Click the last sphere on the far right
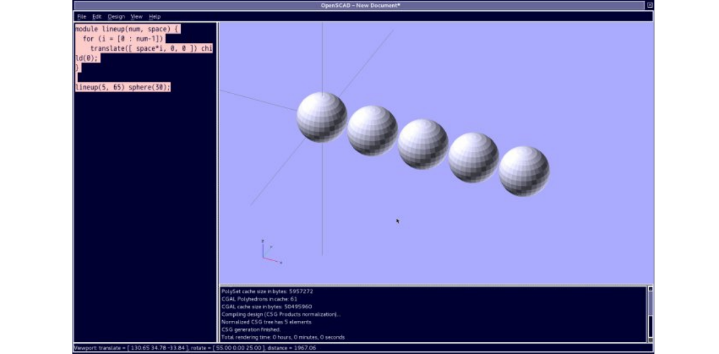The height and width of the screenshot is (354, 719). pyautogui.click(x=524, y=171)
